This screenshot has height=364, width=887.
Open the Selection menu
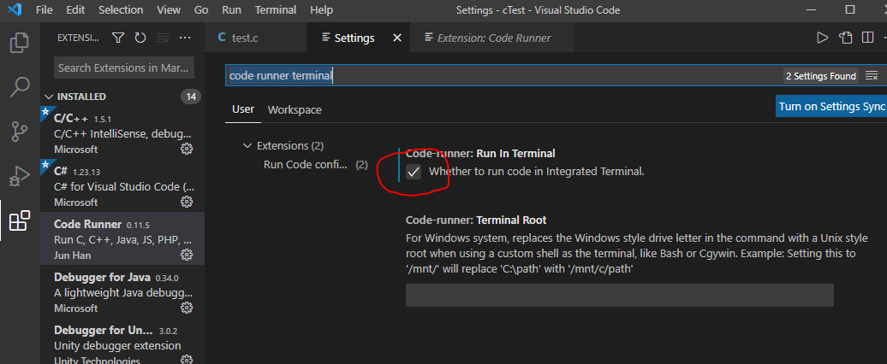tap(119, 9)
